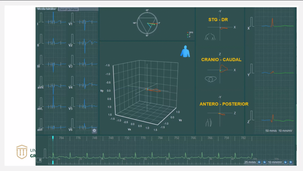Increase amplitude with the up arrow
Screen dimensions: 303x171
[291, 162]
